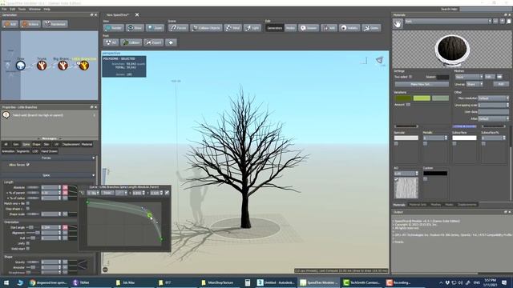Click the Edit button in Meshes section

coord(490,77)
